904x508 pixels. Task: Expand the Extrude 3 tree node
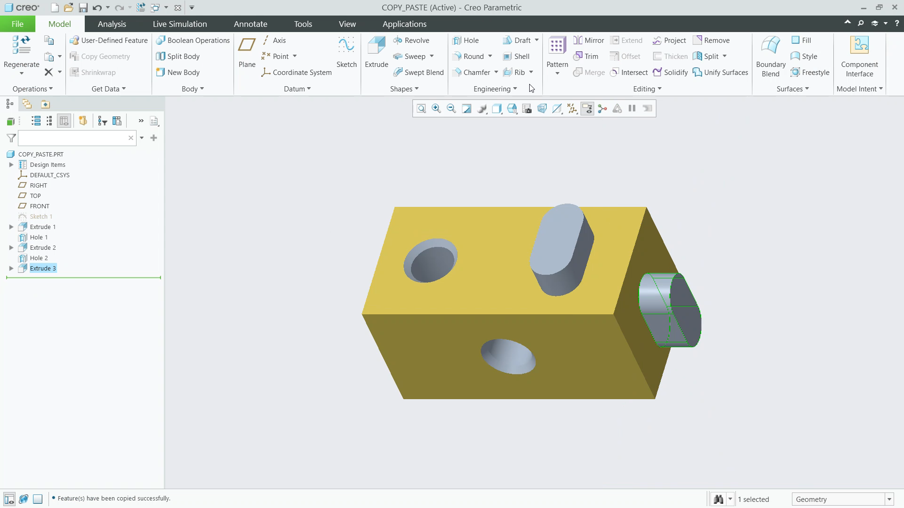point(11,269)
